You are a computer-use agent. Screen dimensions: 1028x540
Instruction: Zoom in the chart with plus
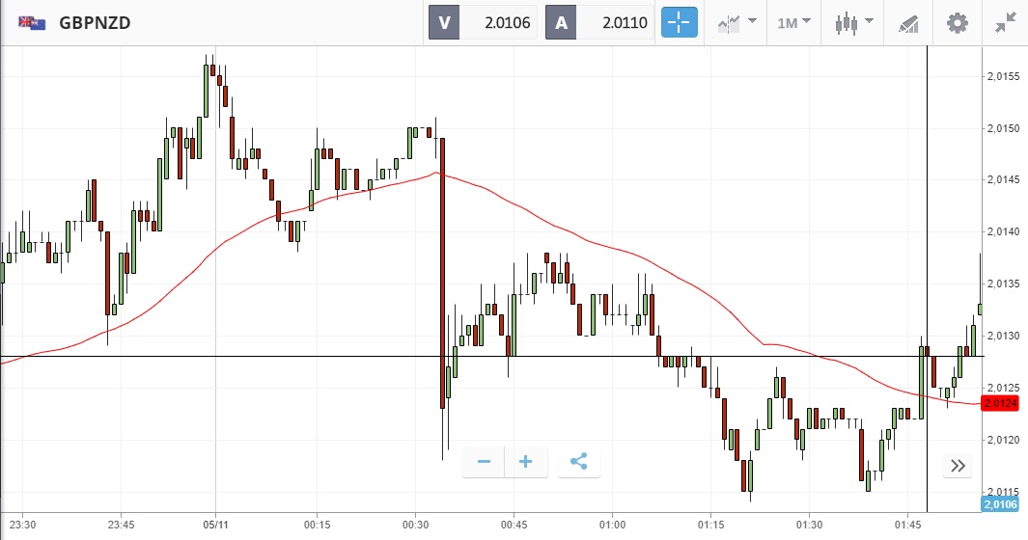(526, 462)
